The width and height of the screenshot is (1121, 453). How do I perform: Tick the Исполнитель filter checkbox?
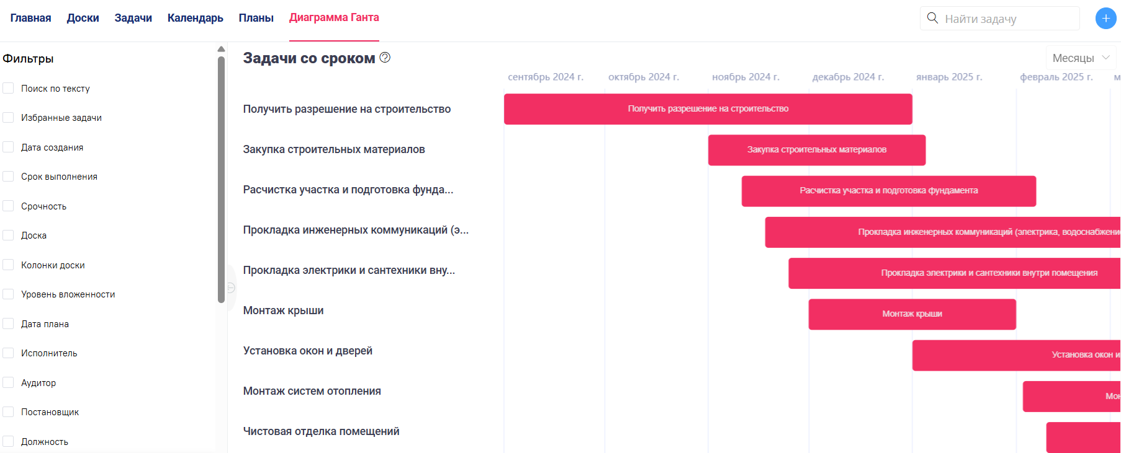click(9, 353)
